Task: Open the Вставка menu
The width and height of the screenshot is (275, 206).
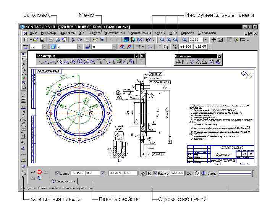Action: click(x=94, y=33)
